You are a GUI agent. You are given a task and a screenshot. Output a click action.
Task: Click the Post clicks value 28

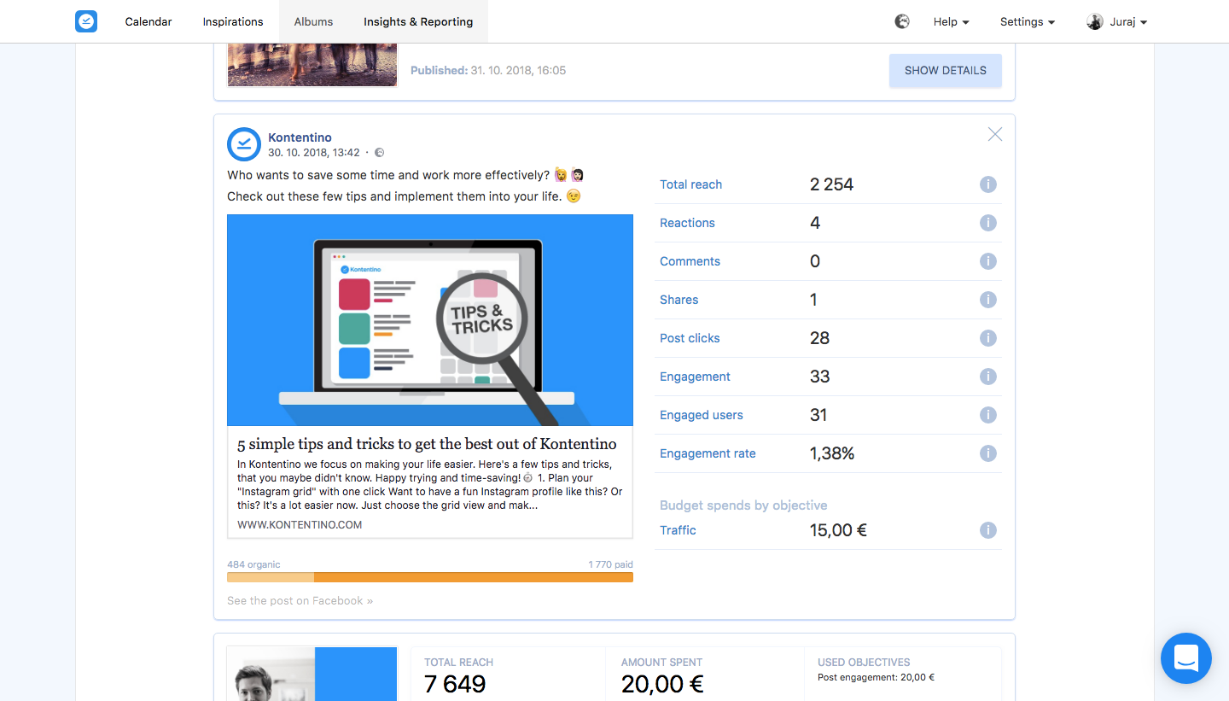pos(819,338)
